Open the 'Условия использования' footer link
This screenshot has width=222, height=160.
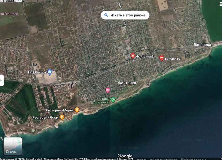coord(163,159)
